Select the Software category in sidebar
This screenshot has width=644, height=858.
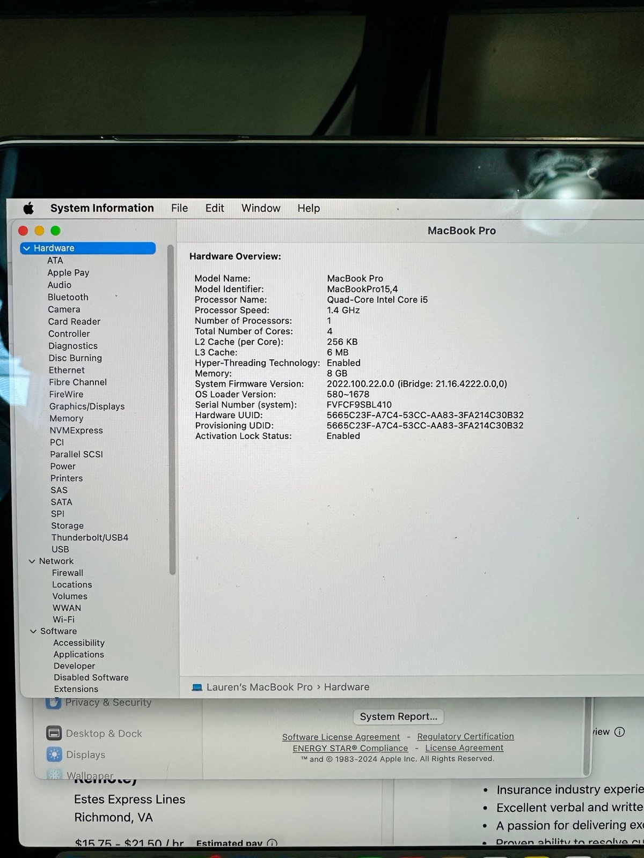(x=58, y=631)
